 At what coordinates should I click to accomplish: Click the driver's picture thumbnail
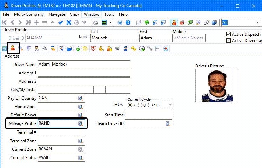(x=216, y=86)
